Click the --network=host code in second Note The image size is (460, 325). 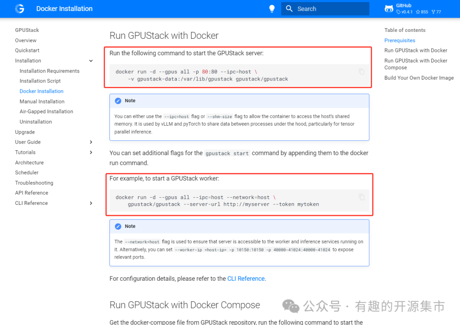142,242
